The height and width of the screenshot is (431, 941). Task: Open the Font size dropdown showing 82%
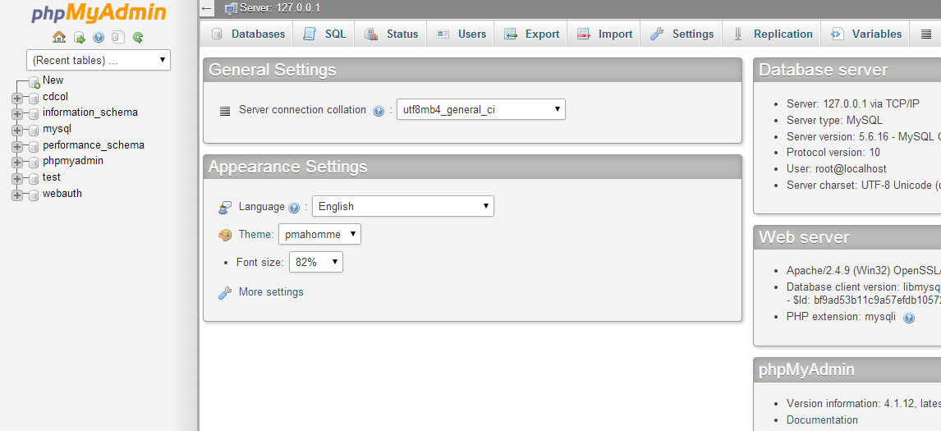coord(316,262)
